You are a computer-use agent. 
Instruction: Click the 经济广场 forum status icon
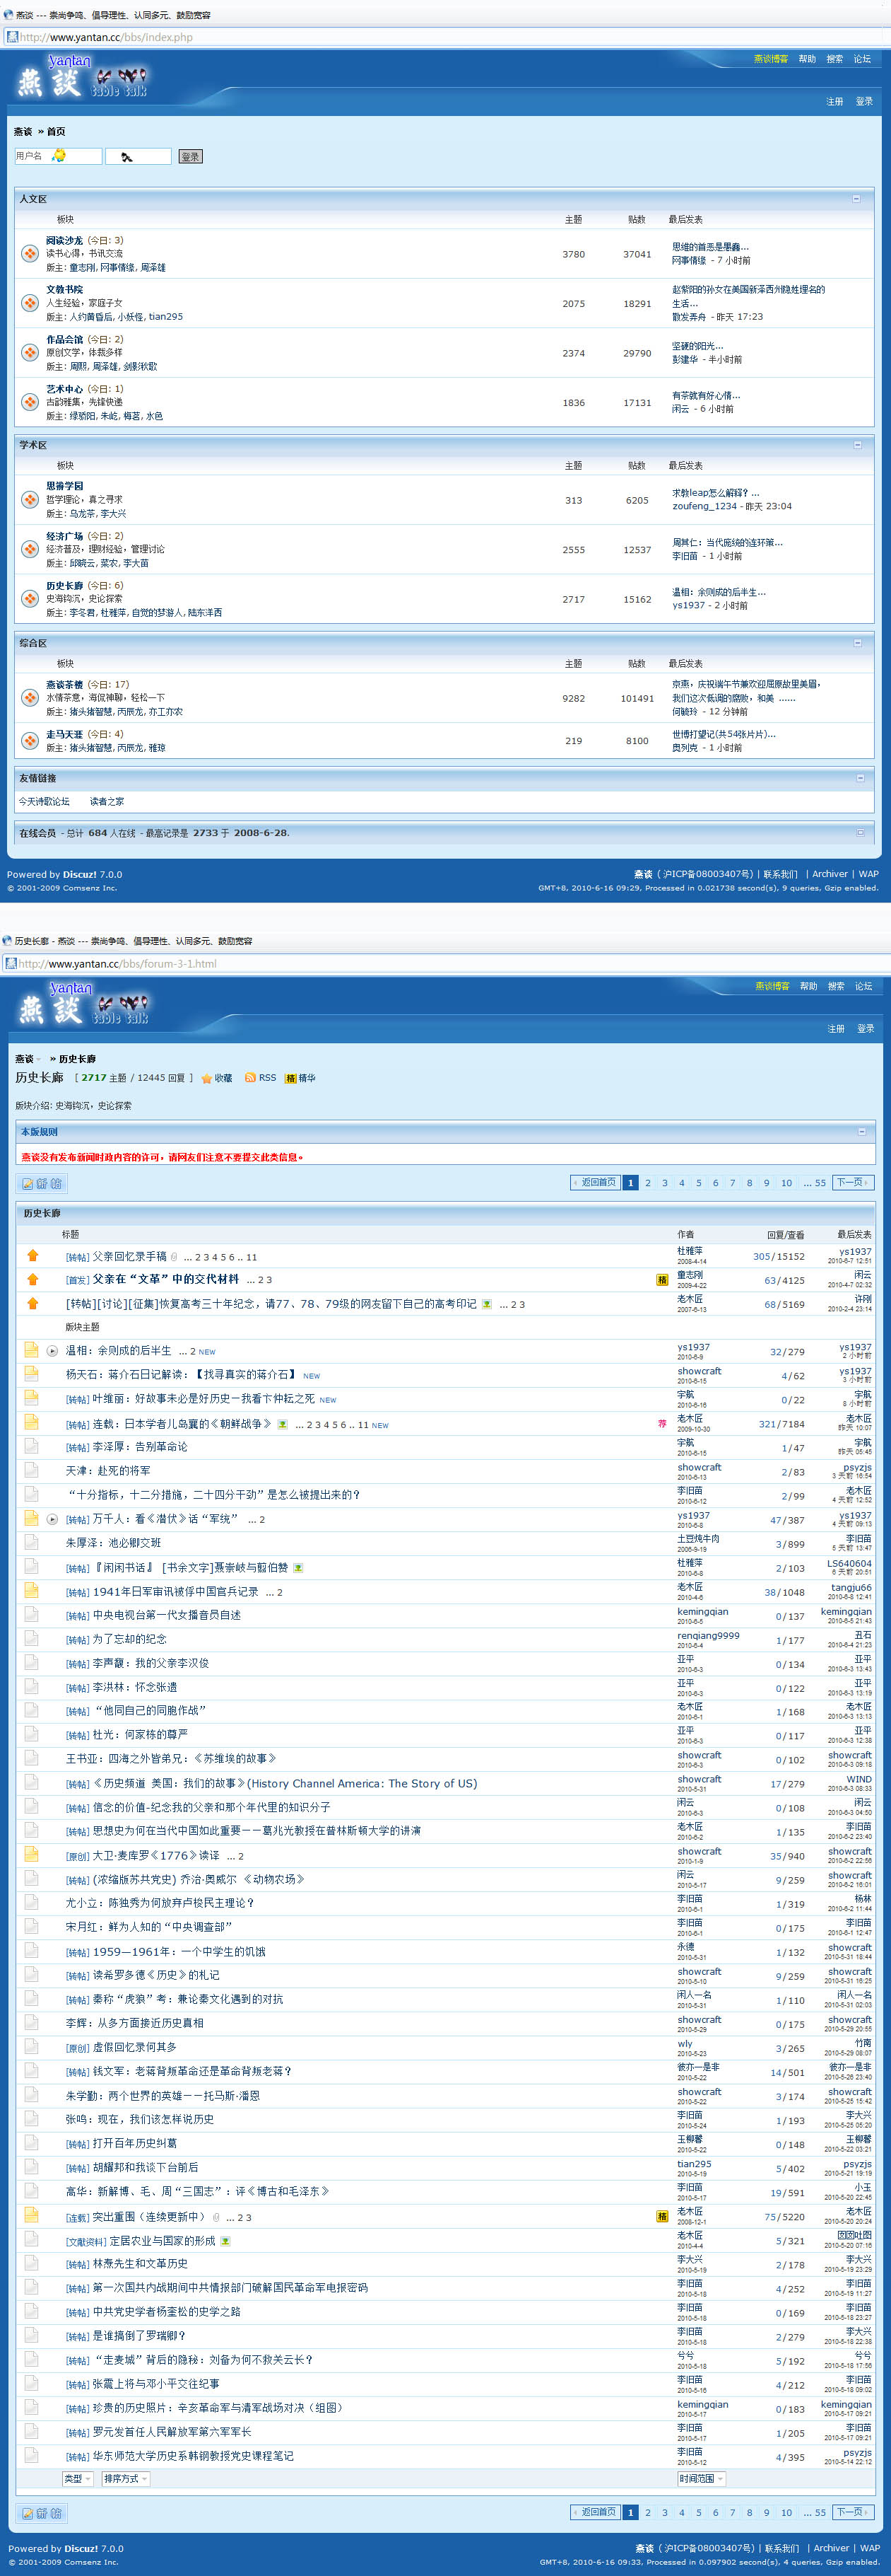(30, 549)
